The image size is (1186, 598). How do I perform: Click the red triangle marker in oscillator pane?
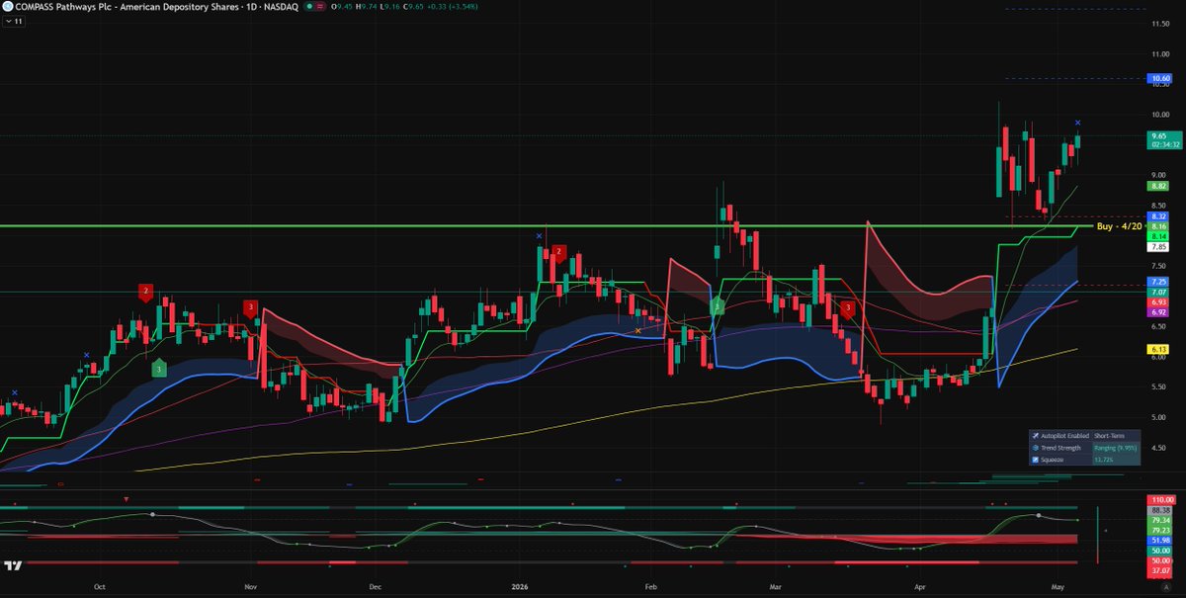126,500
